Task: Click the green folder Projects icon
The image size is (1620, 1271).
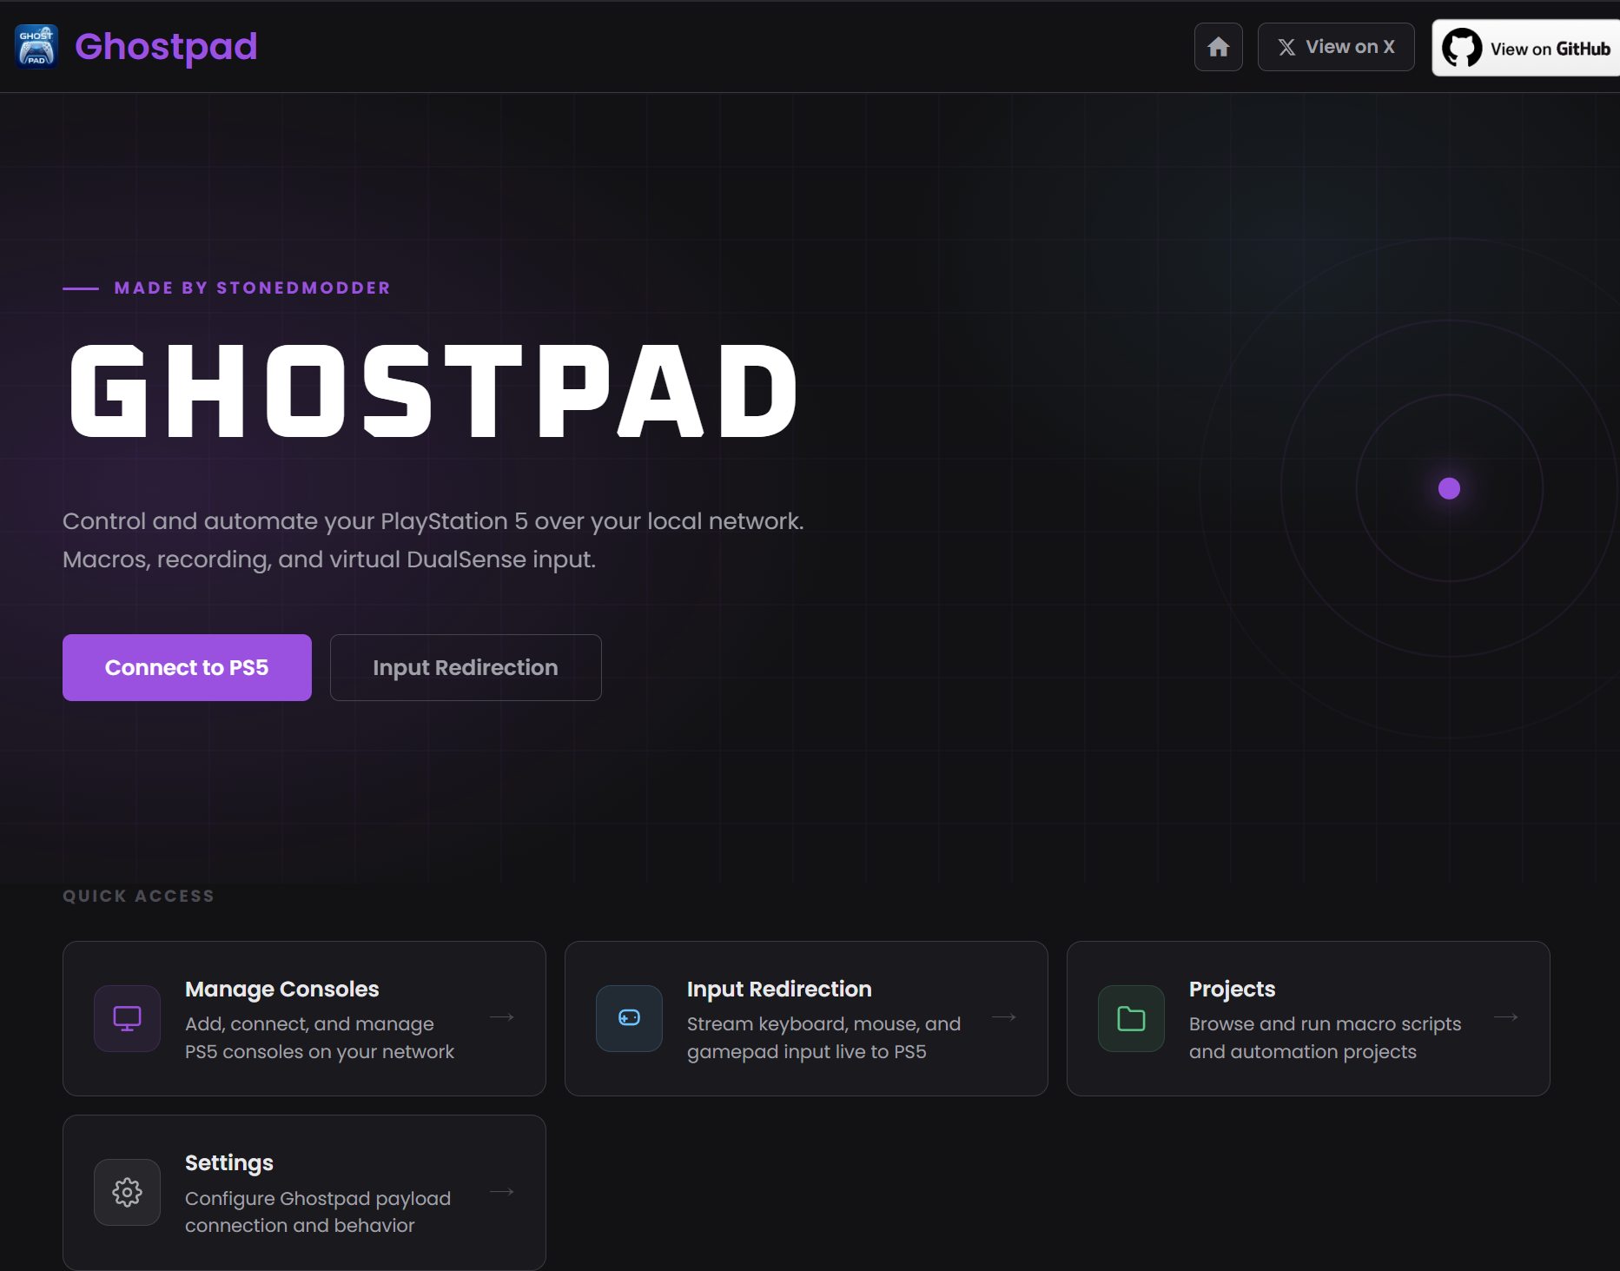Action: 1131,1018
